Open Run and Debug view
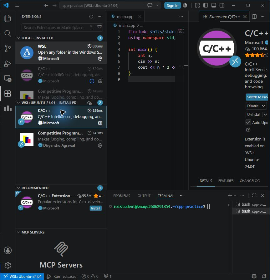 point(8,63)
